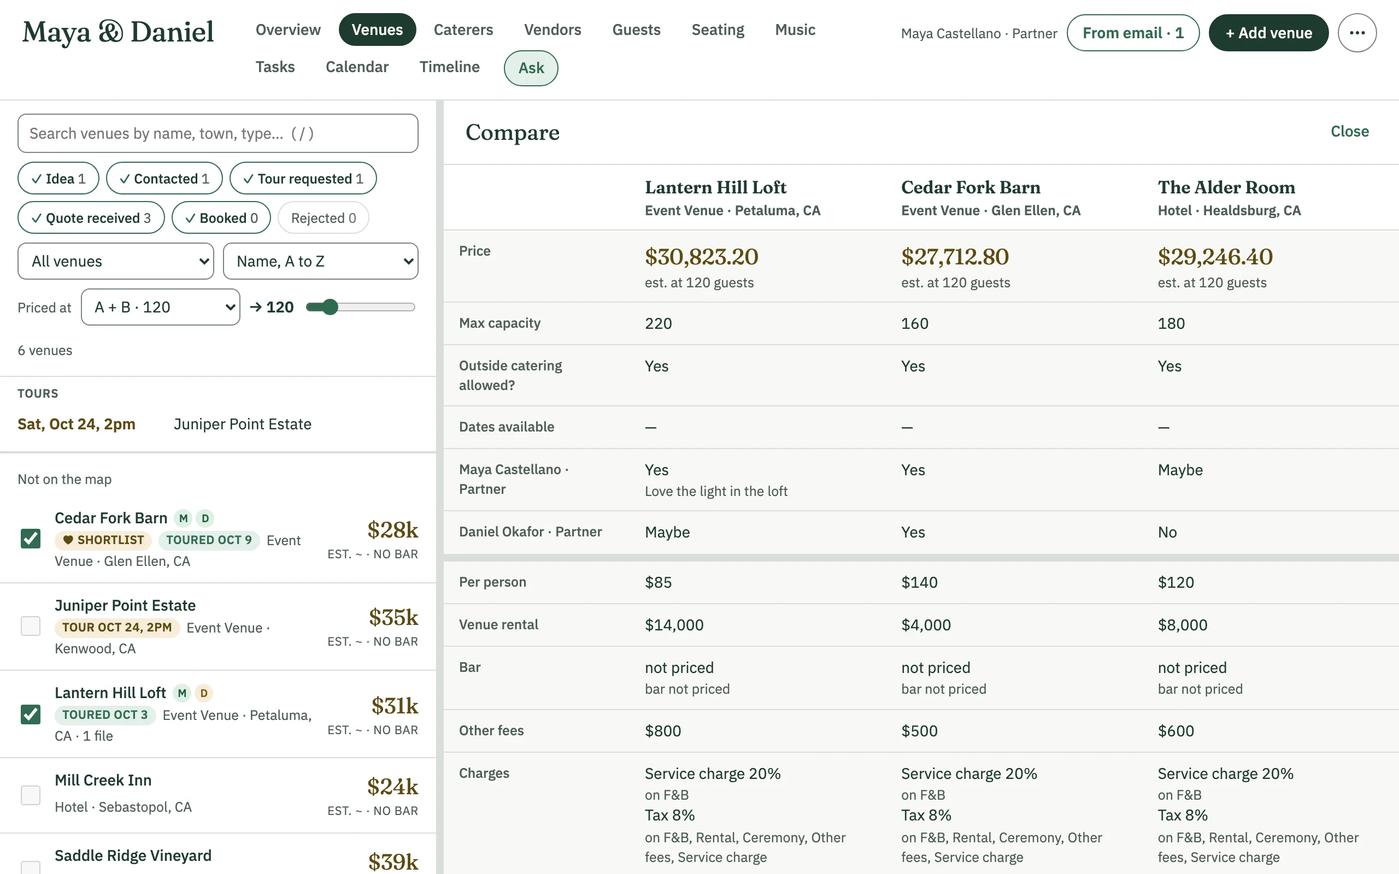
Task: Uncheck the Cedar Fork Barn compare checkbox
Action: click(31, 539)
